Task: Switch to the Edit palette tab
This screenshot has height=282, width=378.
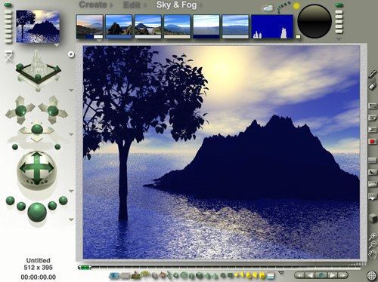Action: click(132, 5)
